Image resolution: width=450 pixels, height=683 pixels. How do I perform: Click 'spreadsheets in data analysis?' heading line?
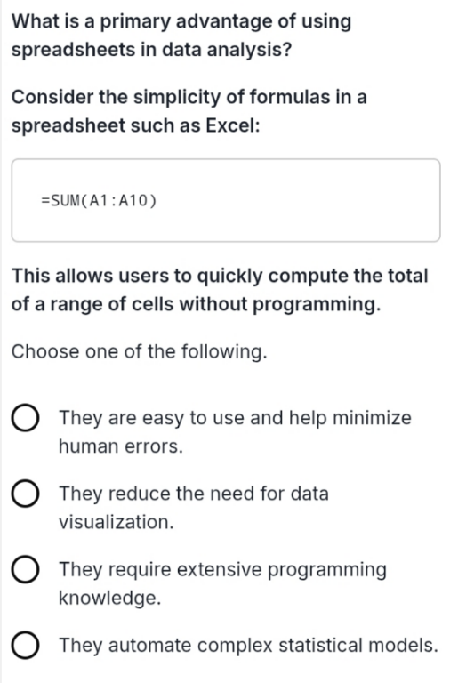point(151,50)
